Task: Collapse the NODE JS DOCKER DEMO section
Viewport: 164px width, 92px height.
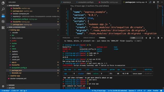Action: (33, 27)
